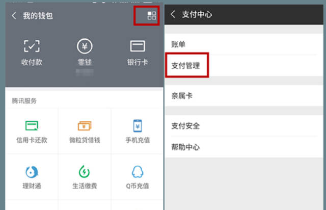The image size is (326, 210).
Task: Open 银行卡 card icon
Action: 138,46
